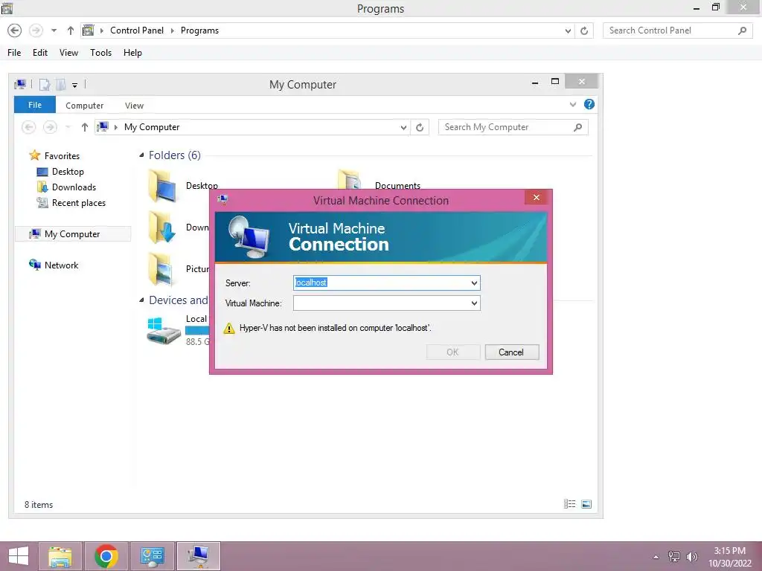Collapse the Folders (6) group

[x=141, y=155]
